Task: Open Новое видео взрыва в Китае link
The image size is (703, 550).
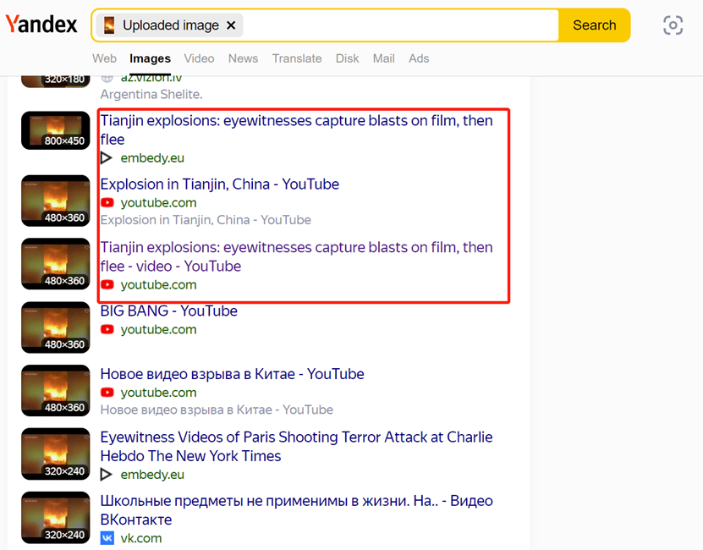Action: [x=233, y=374]
